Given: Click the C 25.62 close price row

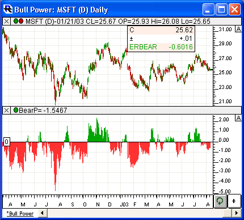Looking at the screenshot, I should [x=161, y=30].
